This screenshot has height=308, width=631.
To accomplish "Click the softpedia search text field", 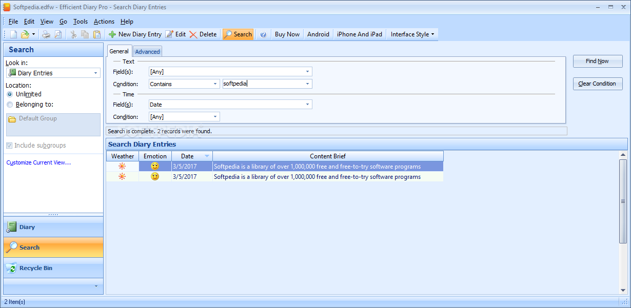I will 263,84.
